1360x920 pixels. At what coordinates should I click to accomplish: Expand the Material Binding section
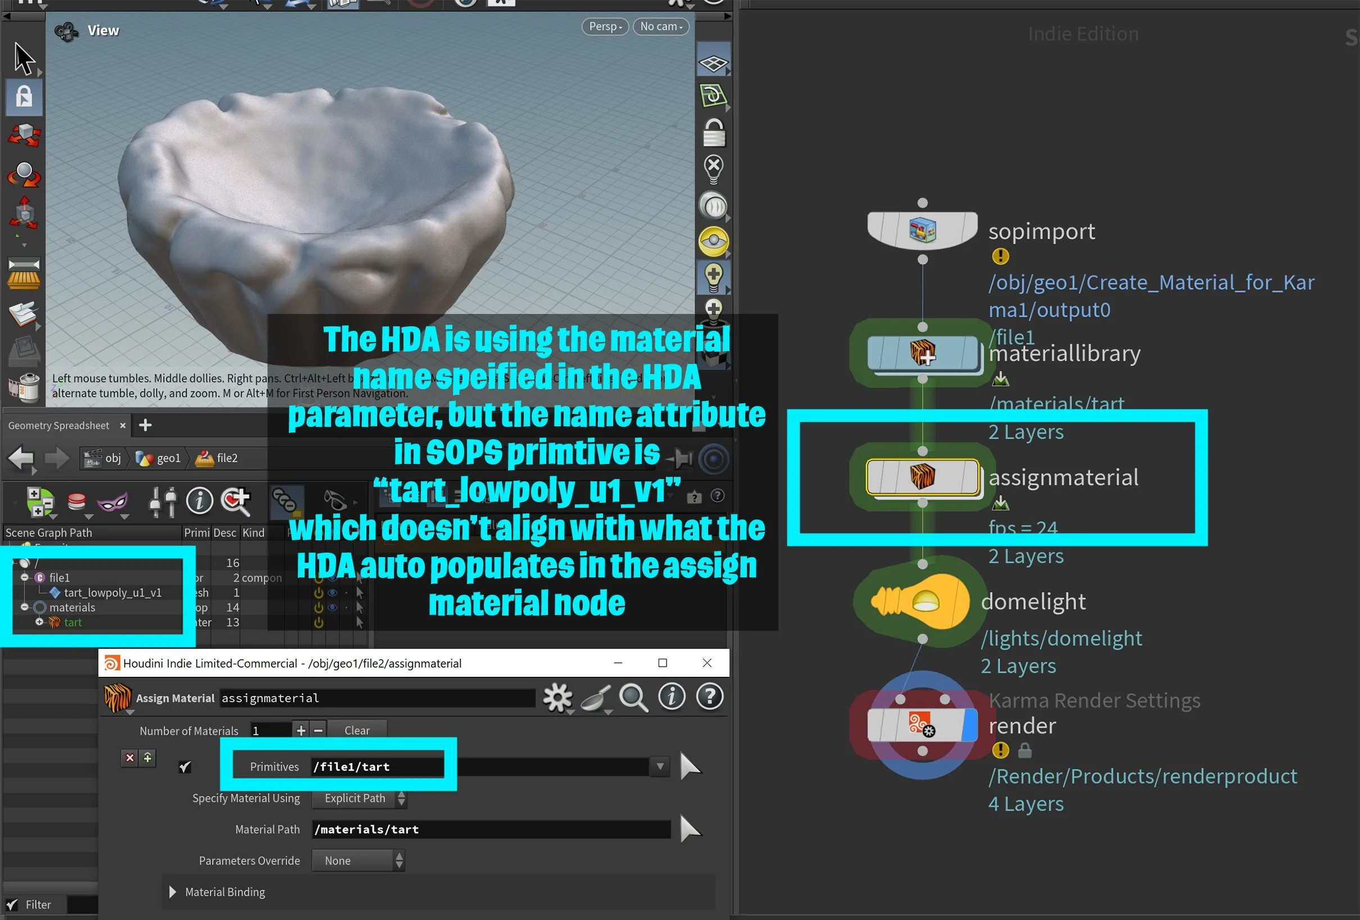tap(173, 892)
